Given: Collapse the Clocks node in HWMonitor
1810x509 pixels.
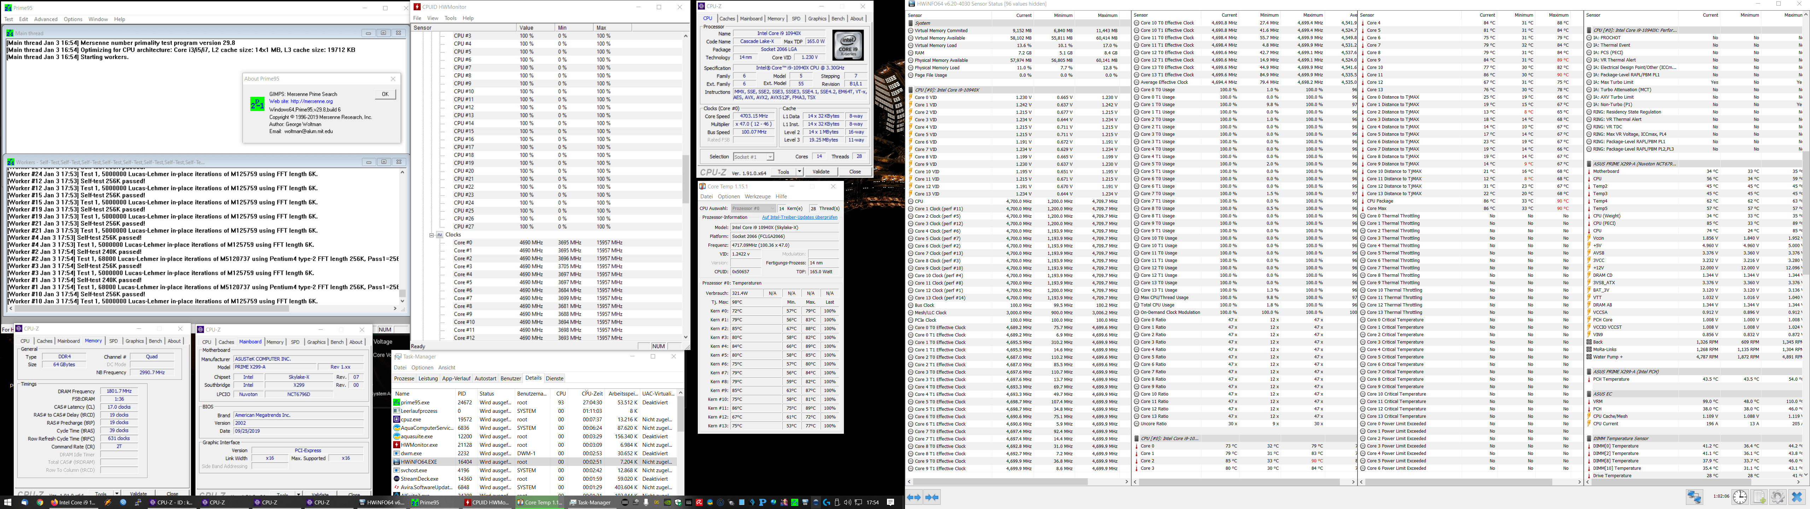Looking at the screenshot, I should [432, 235].
